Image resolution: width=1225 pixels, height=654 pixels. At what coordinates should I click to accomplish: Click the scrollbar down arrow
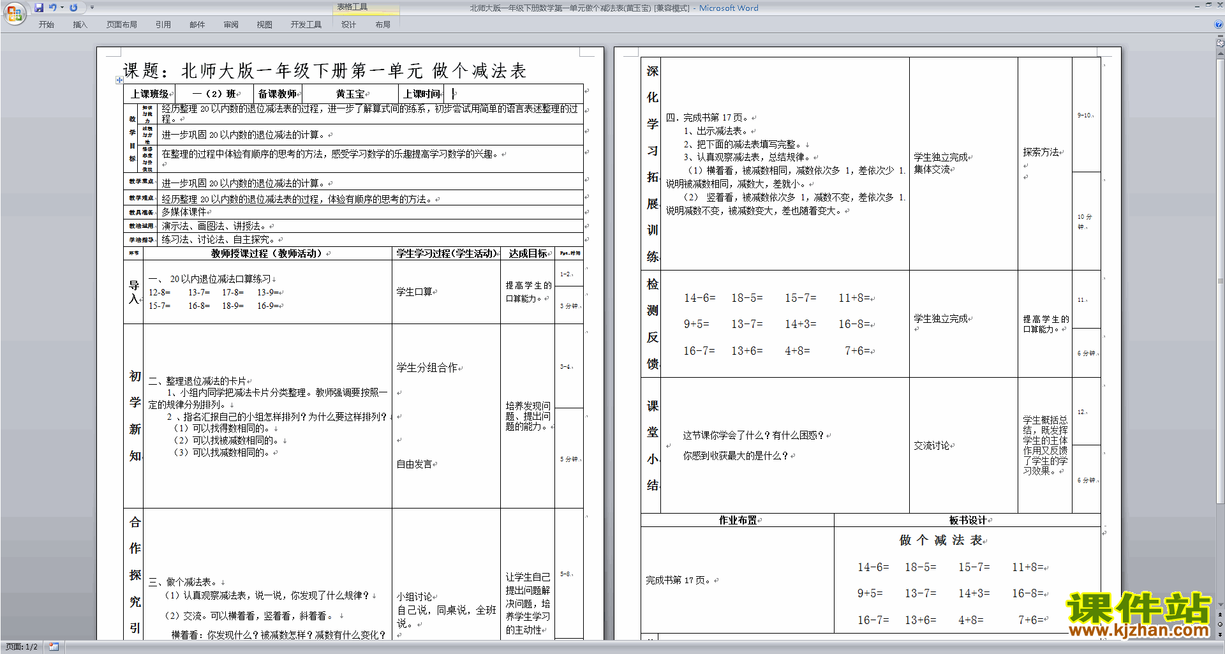1221,604
